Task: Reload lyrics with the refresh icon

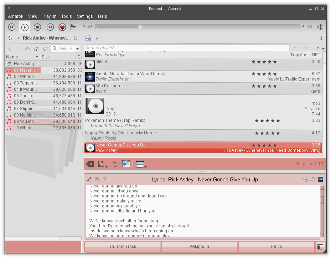Action: [313, 179]
